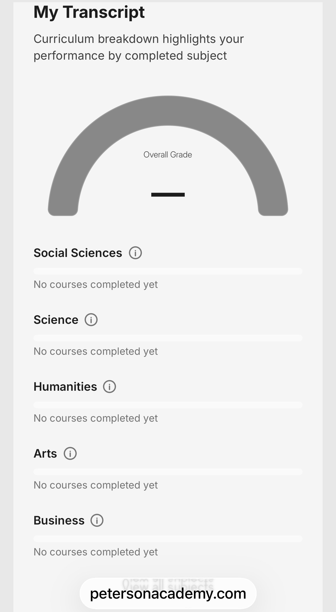Click the Business subject heading

[x=59, y=520]
